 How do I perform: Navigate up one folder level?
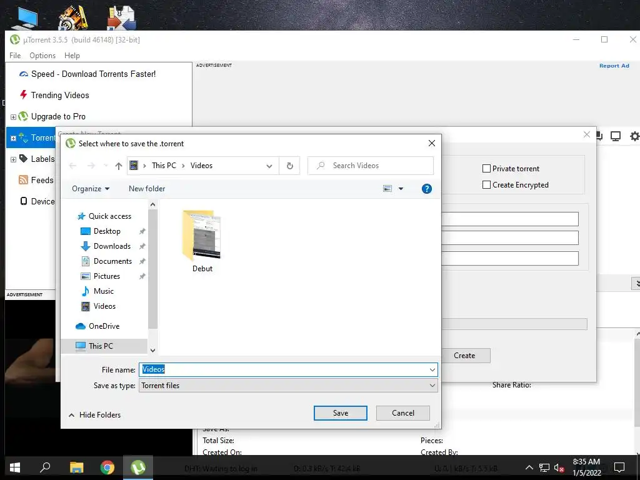(118, 166)
